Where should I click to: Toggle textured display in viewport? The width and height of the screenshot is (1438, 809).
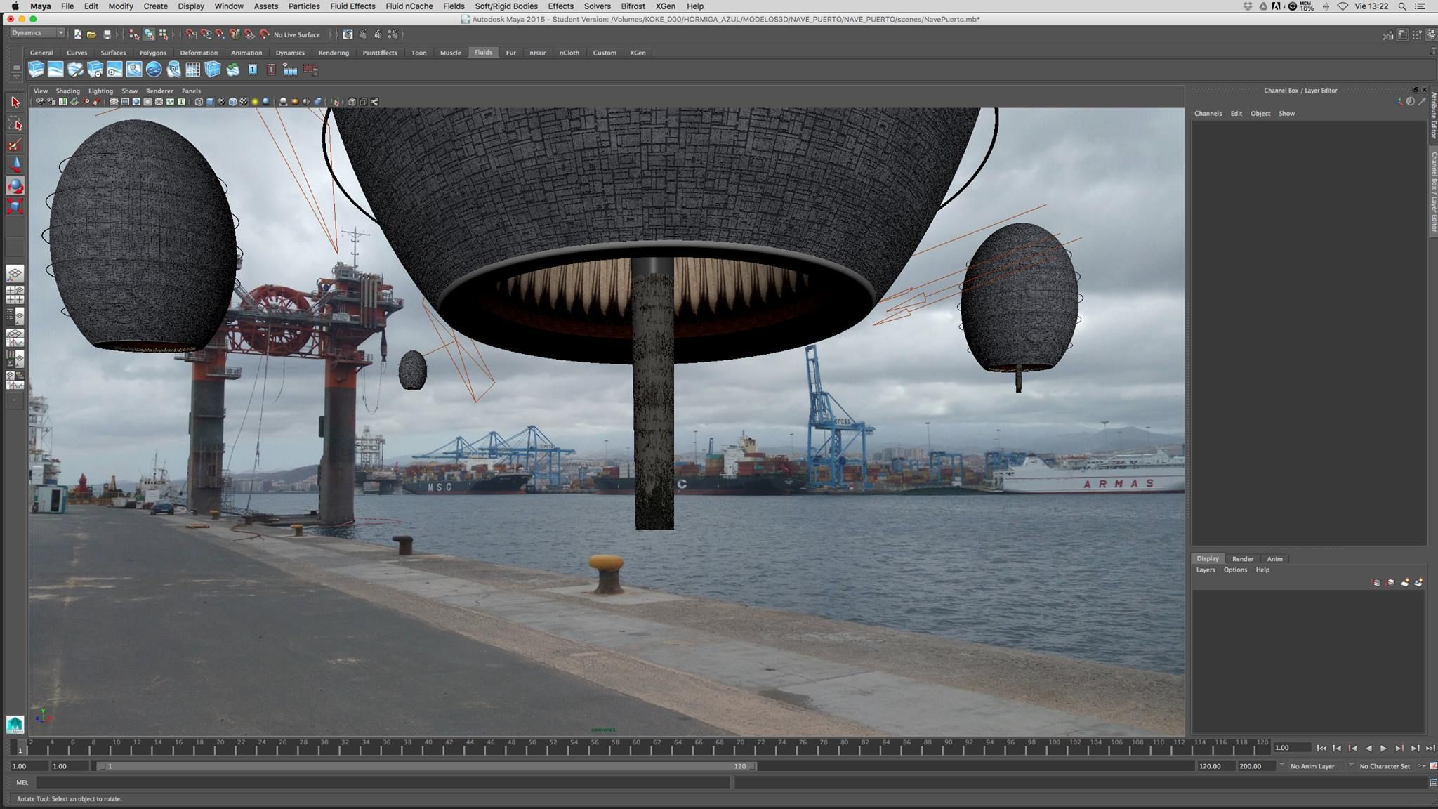(244, 102)
